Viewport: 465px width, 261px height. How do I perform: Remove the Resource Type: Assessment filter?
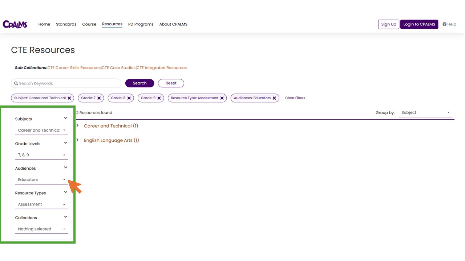point(222,98)
